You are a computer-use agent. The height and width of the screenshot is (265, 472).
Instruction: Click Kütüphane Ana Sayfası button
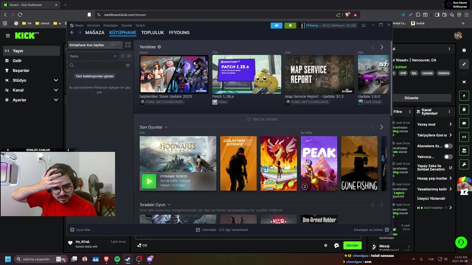pyautogui.click(x=95, y=45)
